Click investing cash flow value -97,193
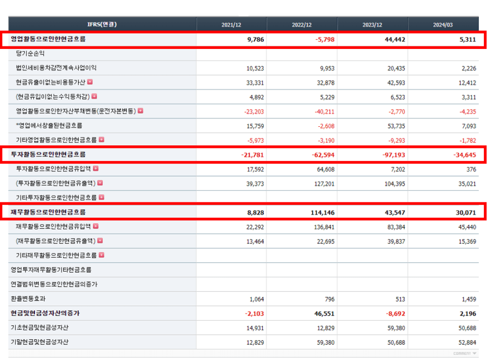 [394, 155]
